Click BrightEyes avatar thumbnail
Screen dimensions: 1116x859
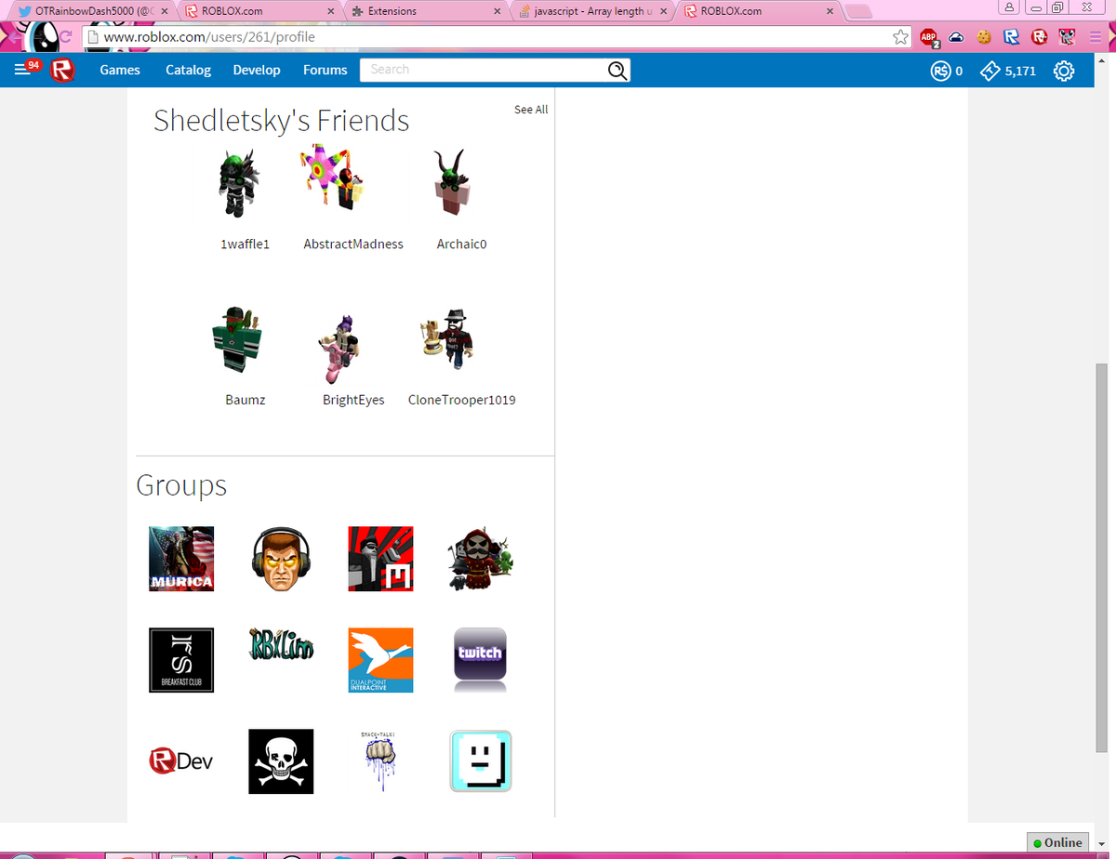[x=338, y=349]
